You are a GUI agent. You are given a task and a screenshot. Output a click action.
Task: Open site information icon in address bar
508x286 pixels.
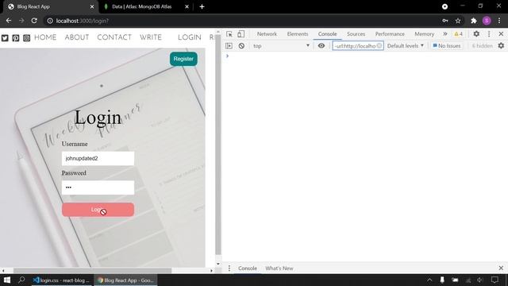(50, 21)
